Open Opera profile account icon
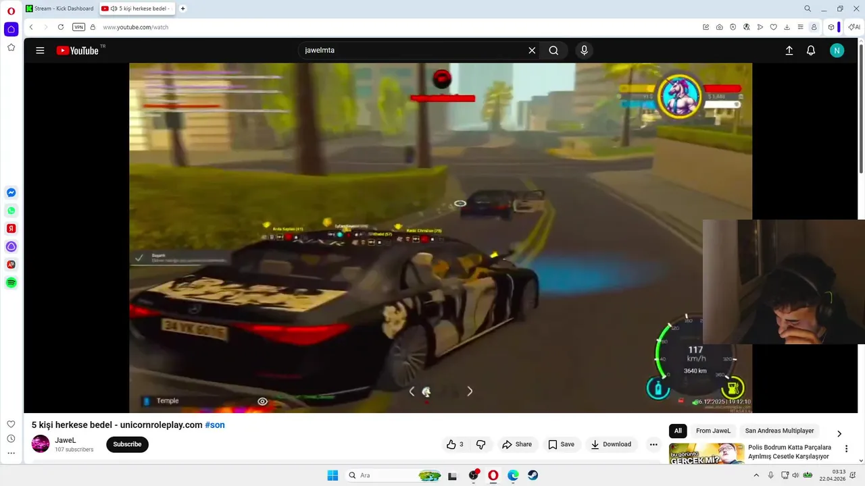 [x=814, y=27]
